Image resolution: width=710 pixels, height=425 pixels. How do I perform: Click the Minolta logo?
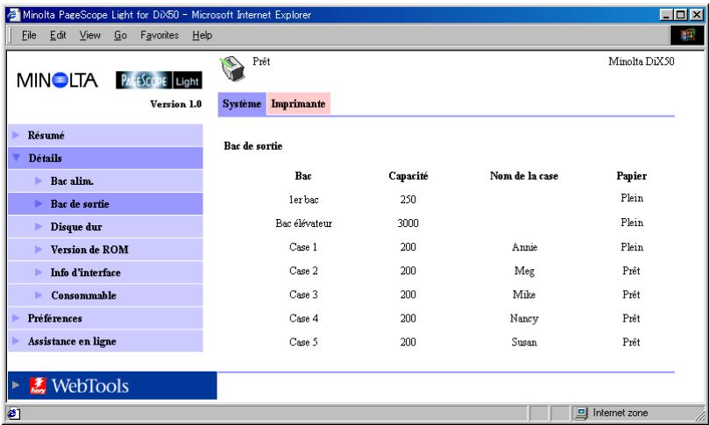tap(57, 81)
